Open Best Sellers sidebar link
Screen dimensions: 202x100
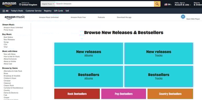tap(8, 37)
